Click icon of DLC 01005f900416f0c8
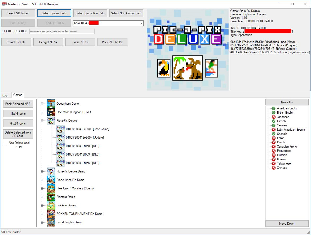Viewport: 311px width, 235px height. 60,146
